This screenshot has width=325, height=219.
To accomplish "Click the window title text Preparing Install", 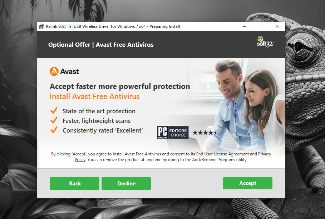I will pyautogui.click(x=164, y=26).
